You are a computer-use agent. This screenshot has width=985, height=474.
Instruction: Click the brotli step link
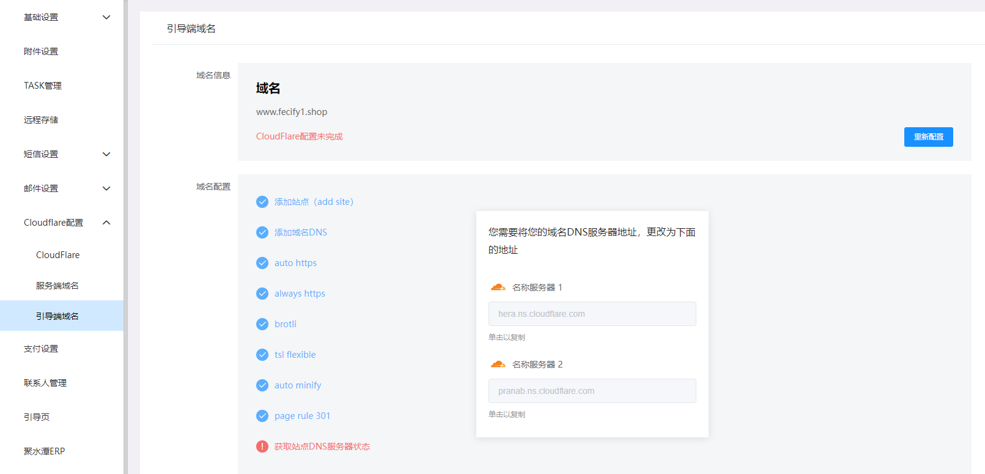(x=286, y=324)
